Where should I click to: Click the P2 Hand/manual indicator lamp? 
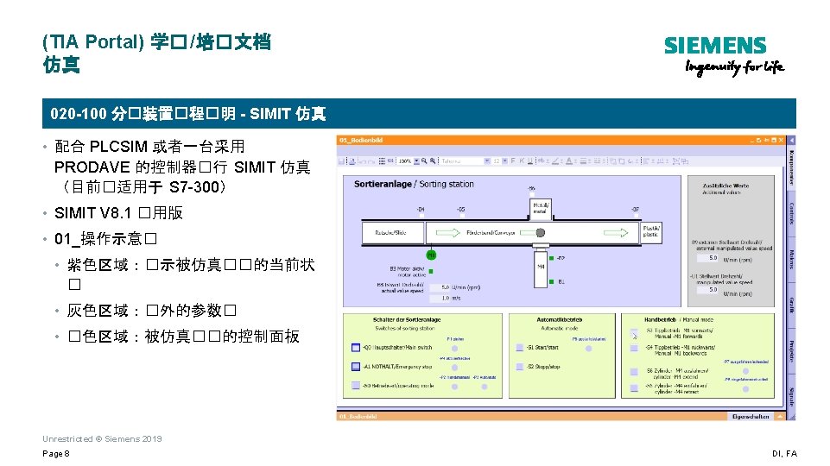coord(454,387)
